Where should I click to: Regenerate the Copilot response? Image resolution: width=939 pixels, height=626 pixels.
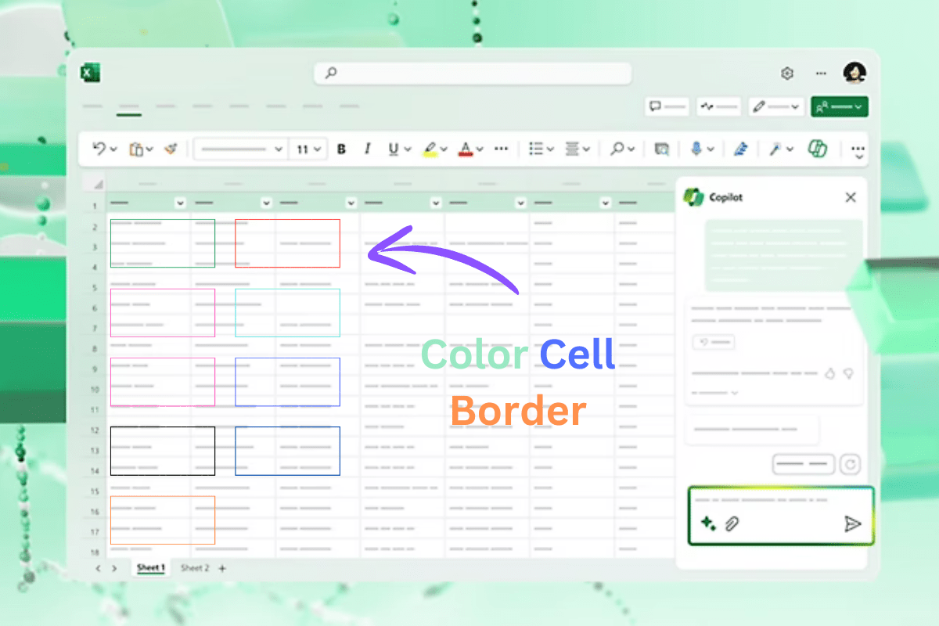tap(850, 465)
